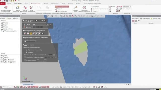Screen dimensions: 161x90
Task: Open the Запустить процесс сканирования dropdown arrow
Action: coord(10,11)
